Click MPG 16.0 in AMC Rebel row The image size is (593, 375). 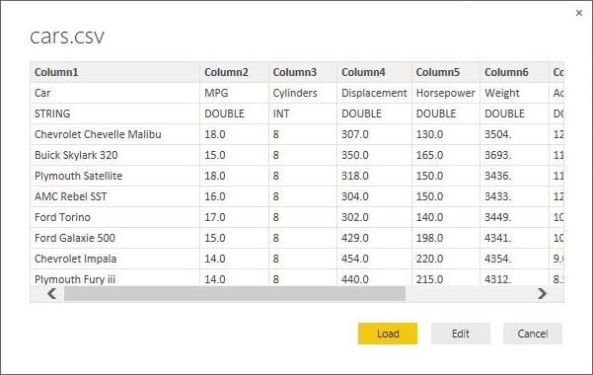tap(234, 196)
